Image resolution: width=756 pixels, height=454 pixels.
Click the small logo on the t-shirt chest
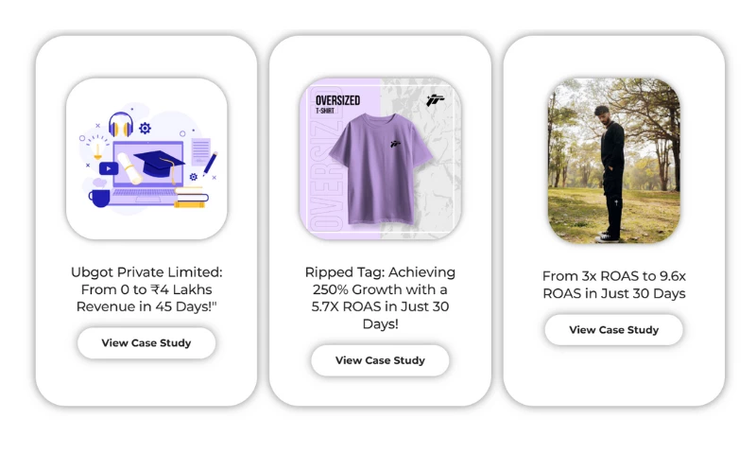click(396, 144)
